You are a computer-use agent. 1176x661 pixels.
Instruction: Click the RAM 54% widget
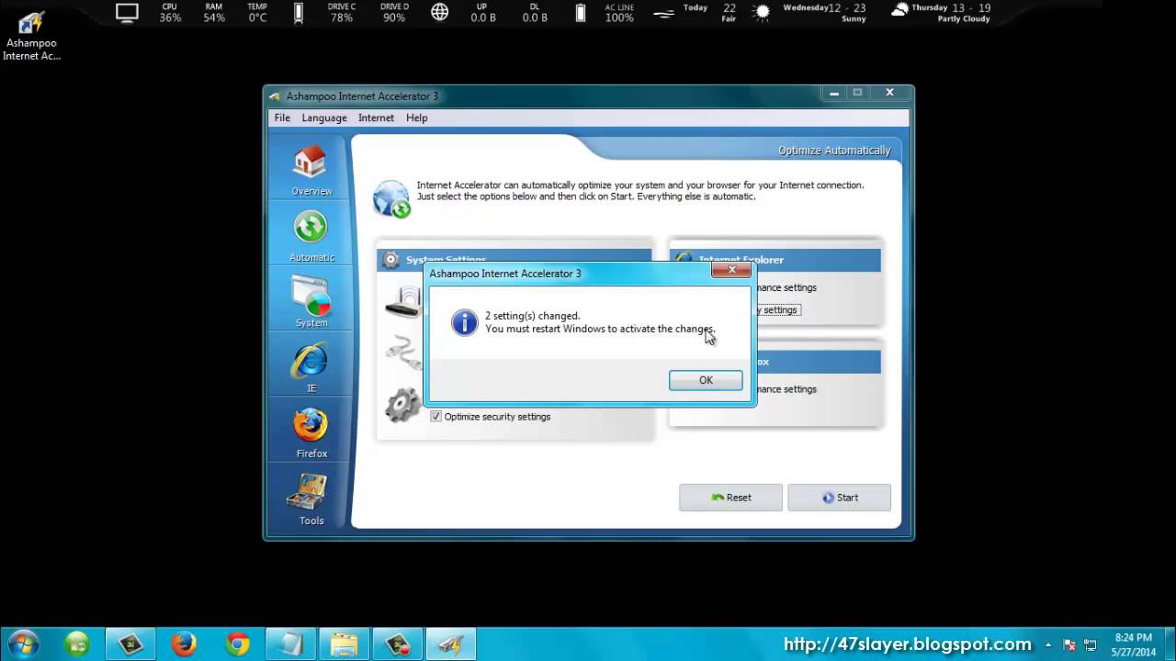(x=214, y=13)
